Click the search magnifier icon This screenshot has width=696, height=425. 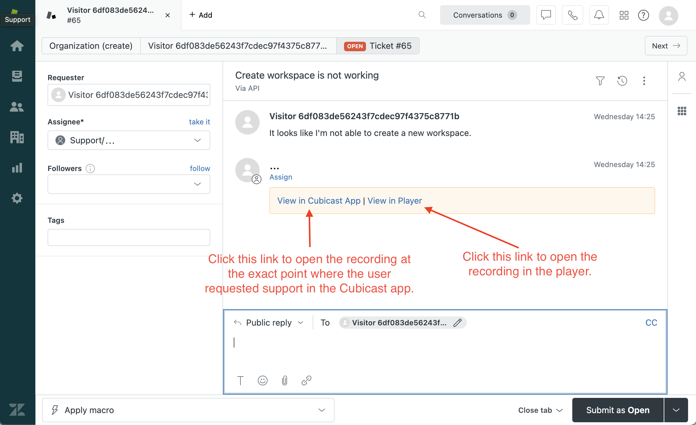(x=422, y=14)
